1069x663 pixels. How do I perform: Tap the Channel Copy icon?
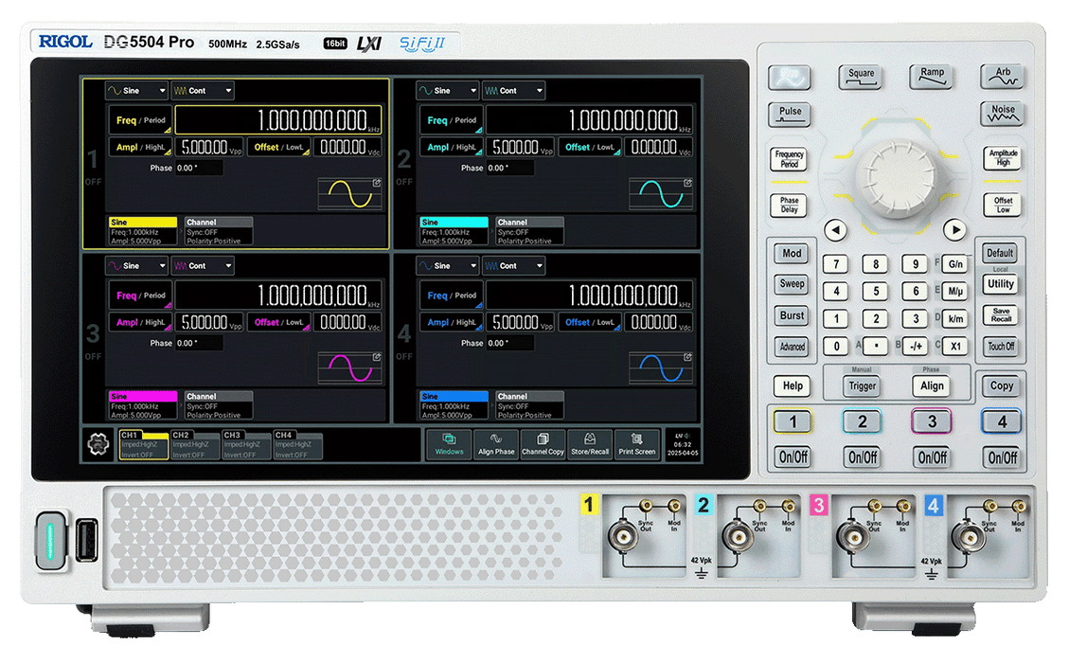point(543,445)
